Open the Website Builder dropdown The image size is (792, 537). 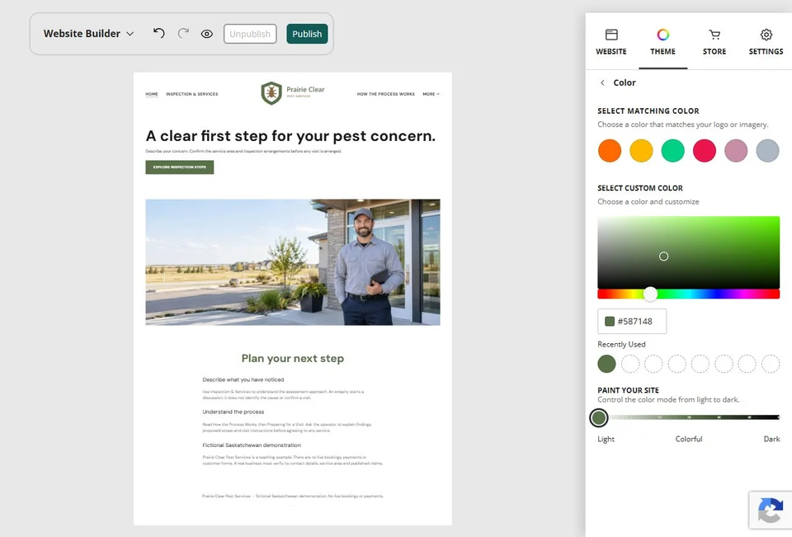(x=88, y=33)
